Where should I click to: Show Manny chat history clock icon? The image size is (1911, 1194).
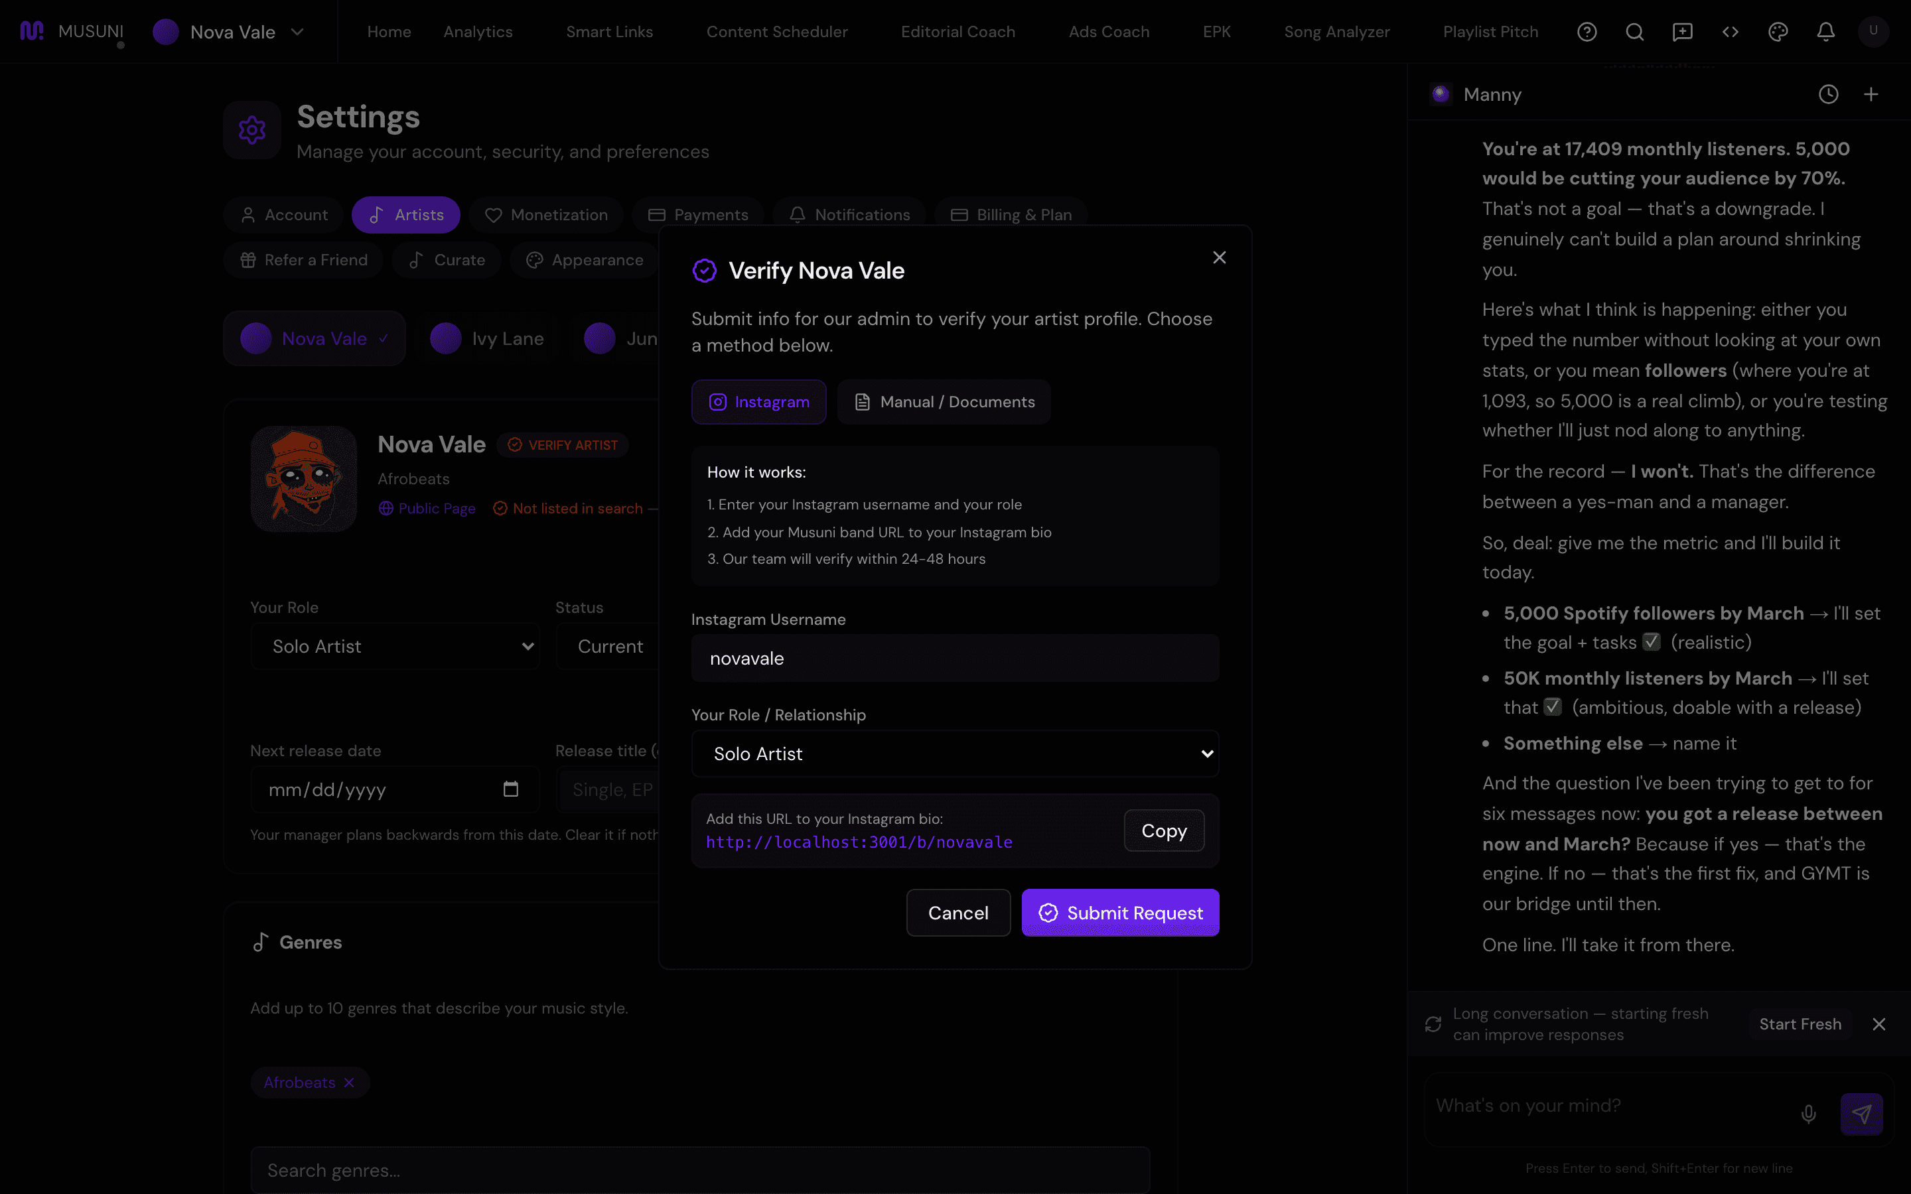pyautogui.click(x=1828, y=95)
